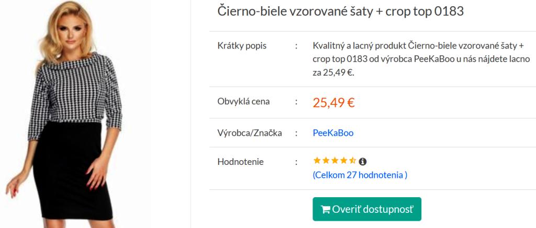Click the second rating star
This screenshot has width=536, height=228.
(x=326, y=161)
